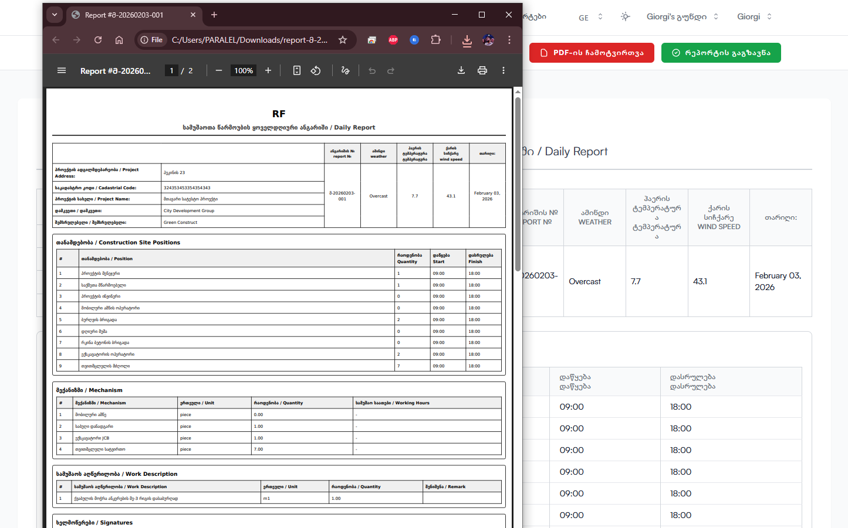Download the PDF from viewer toolbar
Screen dimensions: 848x528
461,70
